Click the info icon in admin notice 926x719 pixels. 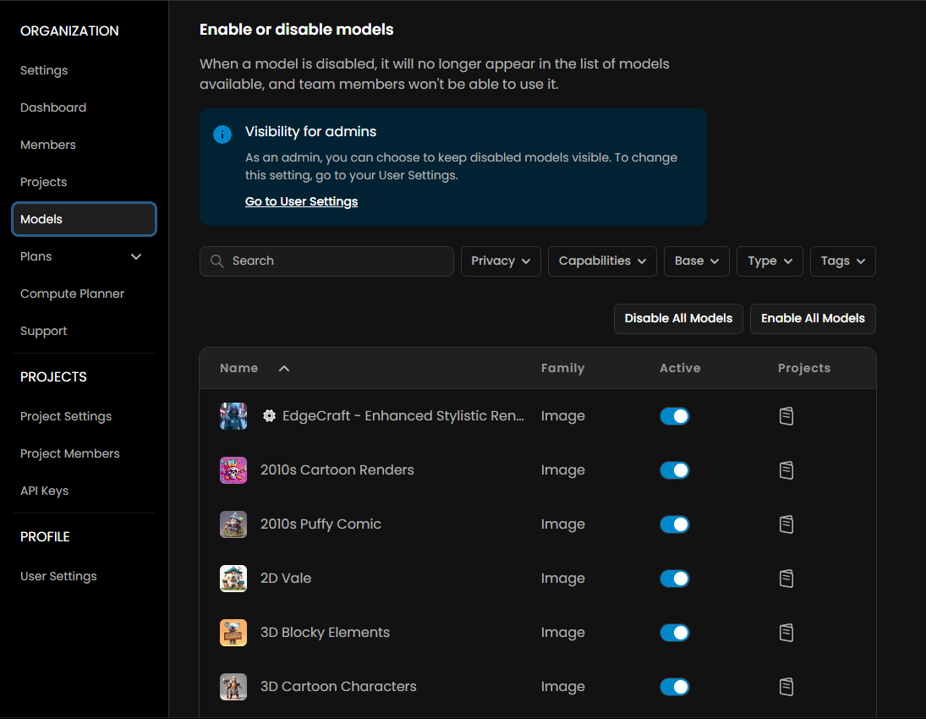(x=222, y=134)
